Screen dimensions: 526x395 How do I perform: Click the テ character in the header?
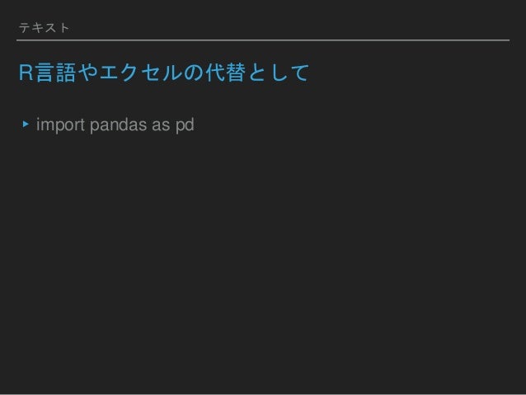point(24,27)
